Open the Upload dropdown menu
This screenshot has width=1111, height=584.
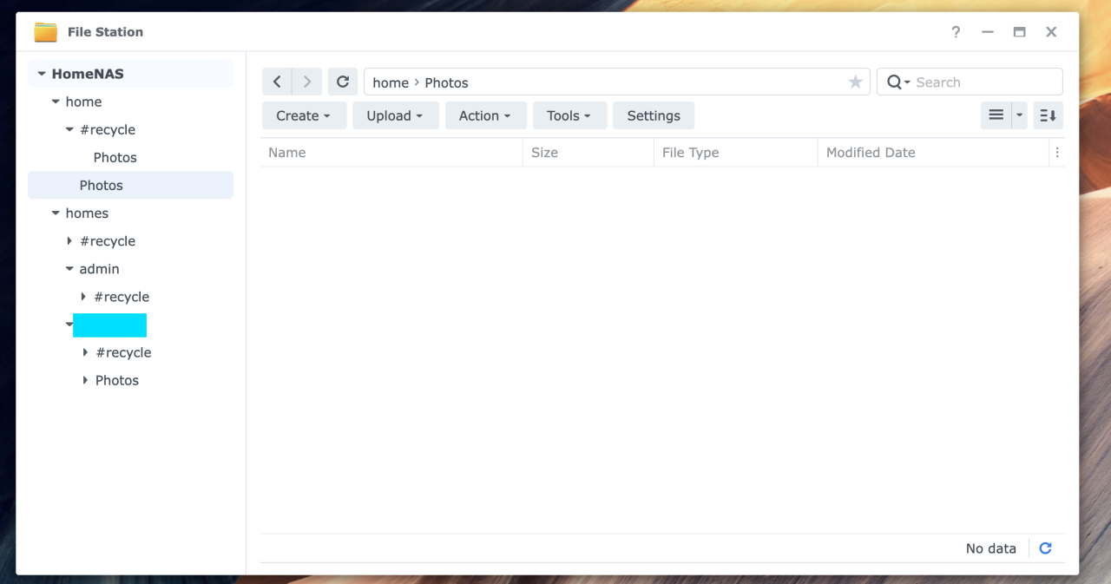pos(395,115)
